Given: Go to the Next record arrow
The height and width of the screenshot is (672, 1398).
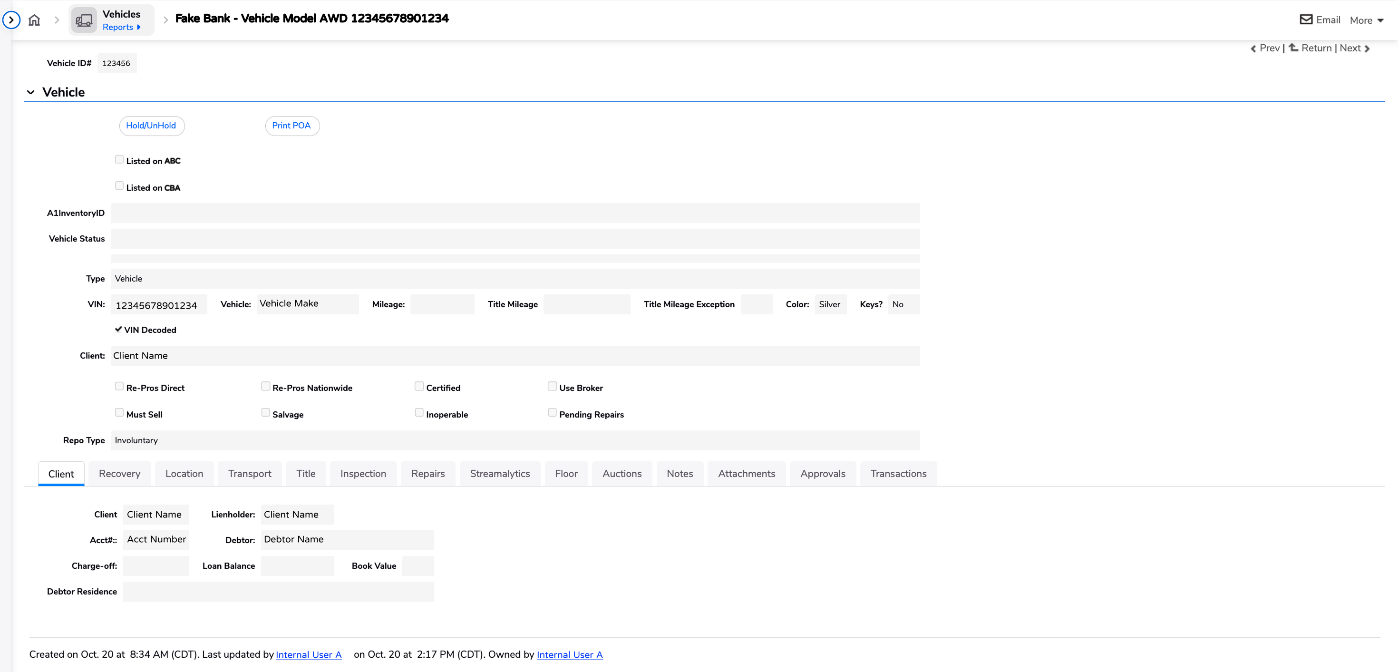Looking at the screenshot, I should point(1367,49).
